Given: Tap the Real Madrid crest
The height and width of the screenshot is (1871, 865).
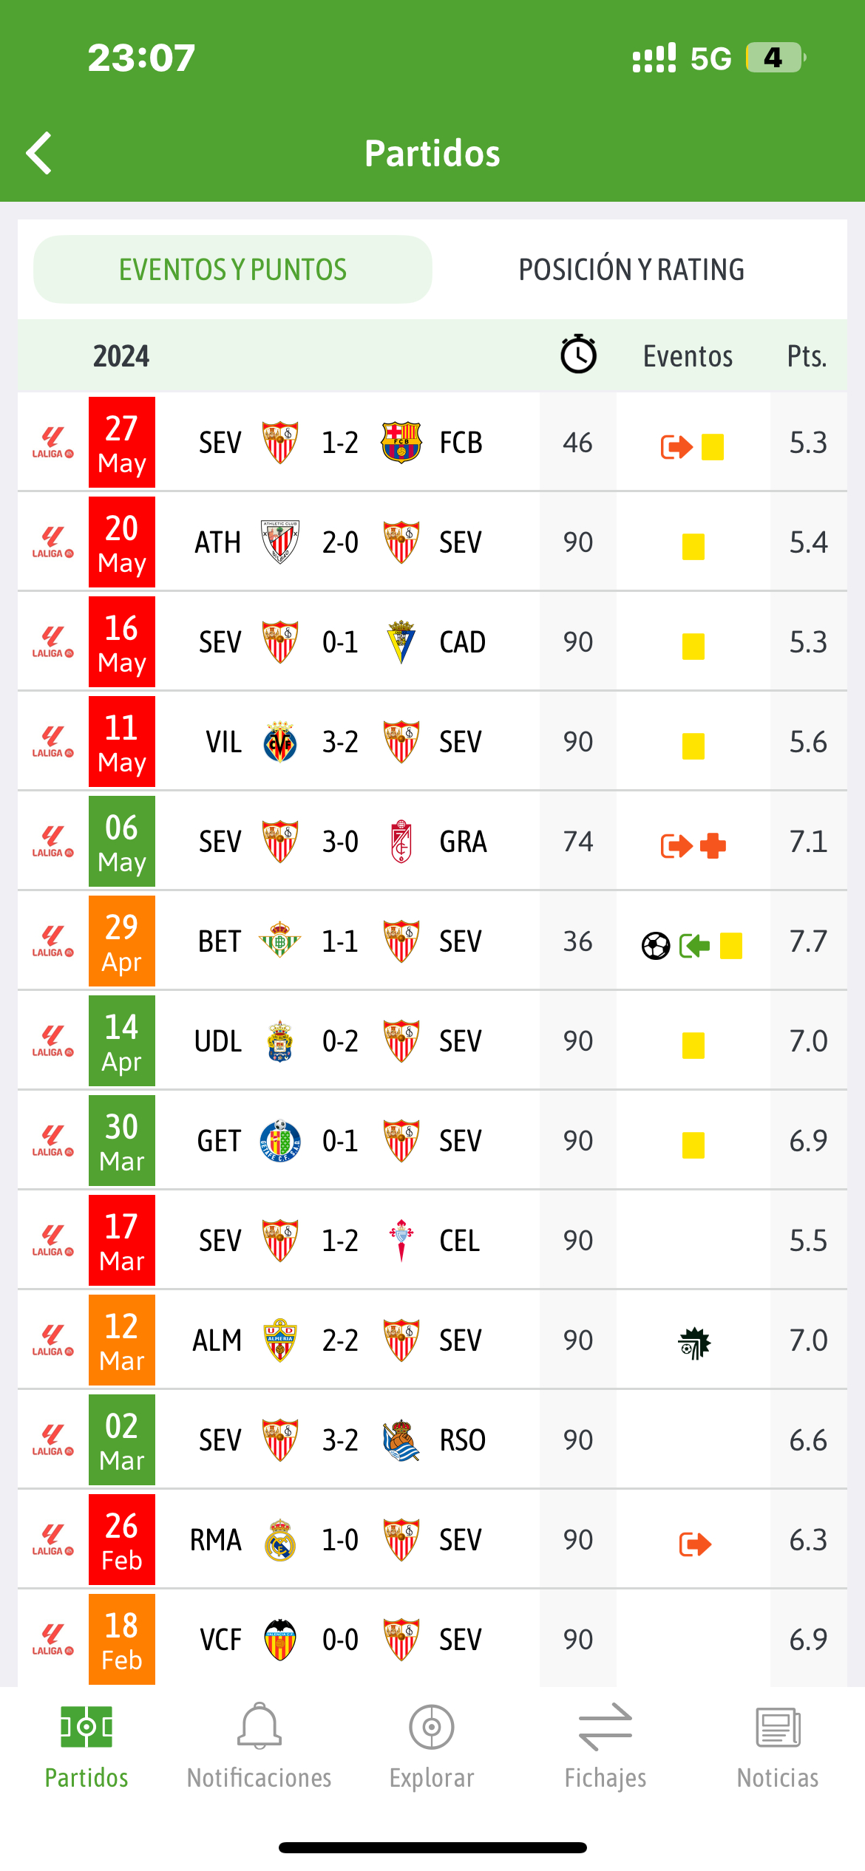Looking at the screenshot, I should click(280, 1540).
